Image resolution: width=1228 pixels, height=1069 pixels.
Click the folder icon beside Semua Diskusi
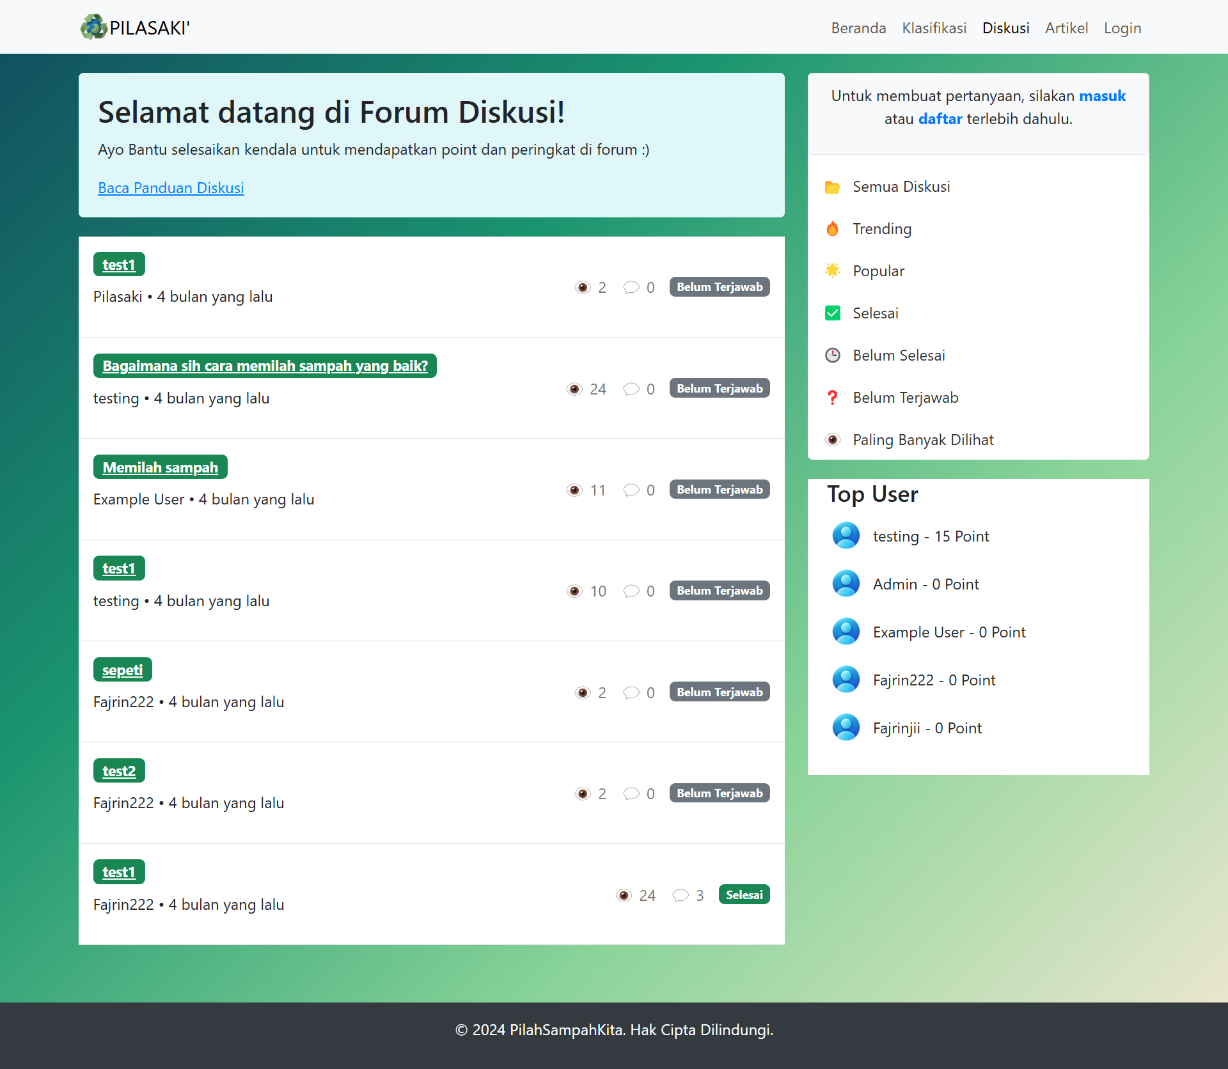pyautogui.click(x=832, y=187)
